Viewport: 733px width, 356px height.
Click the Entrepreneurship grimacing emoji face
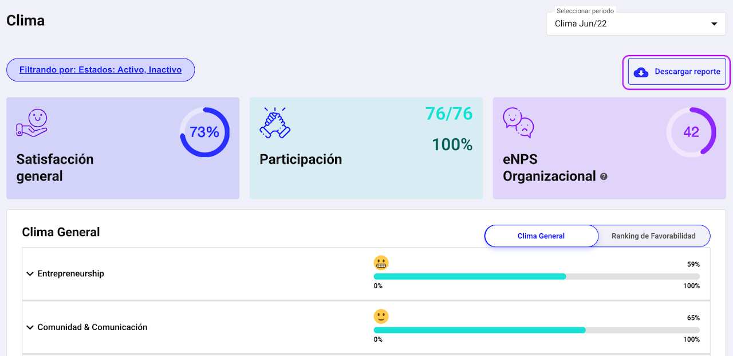(381, 263)
